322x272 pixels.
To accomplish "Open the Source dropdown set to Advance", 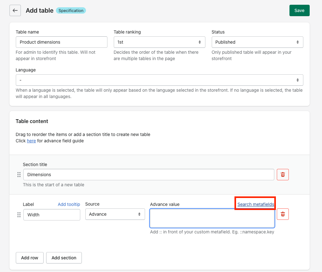I will point(115,214).
